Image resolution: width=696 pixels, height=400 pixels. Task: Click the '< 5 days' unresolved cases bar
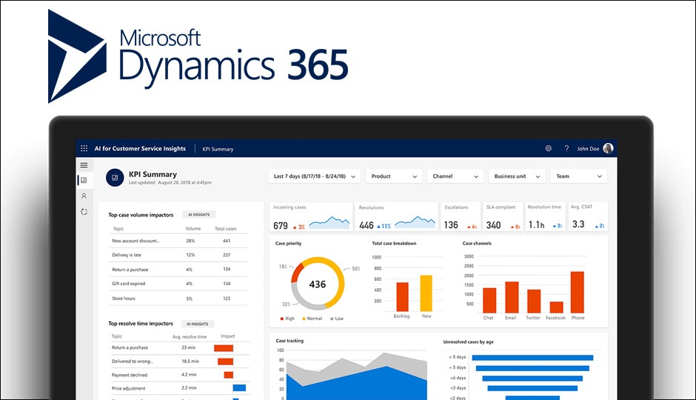(x=532, y=368)
